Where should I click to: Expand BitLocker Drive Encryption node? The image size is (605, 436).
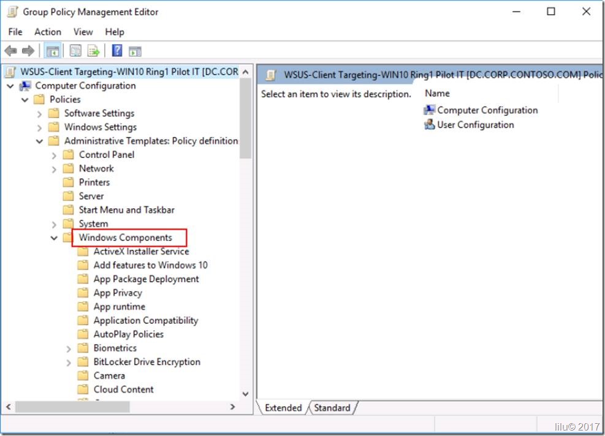[x=69, y=363]
